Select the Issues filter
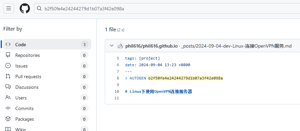This screenshot has width=300, height=131. coord(47,66)
